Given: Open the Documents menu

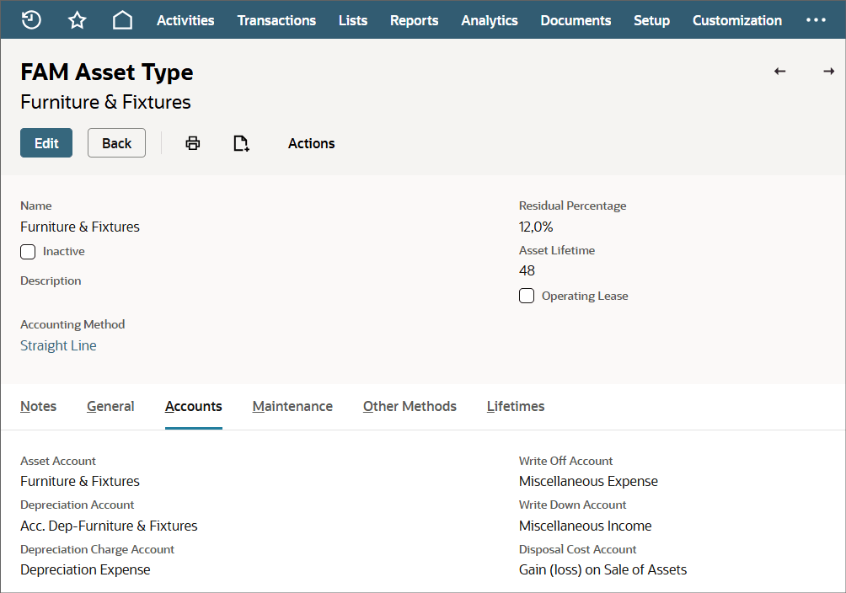Looking at the screenshot, I should [576, 20].
